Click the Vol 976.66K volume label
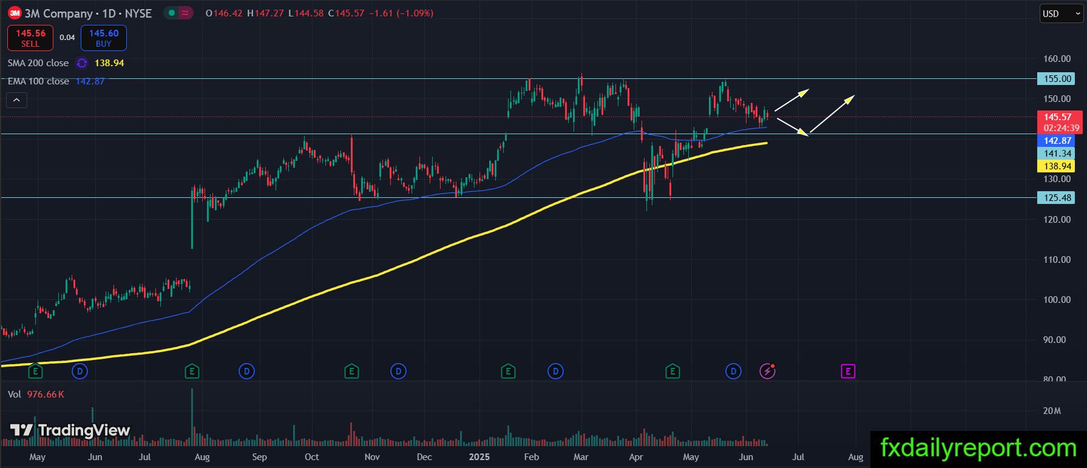This screenshot has width=1087, height=468. pyautogui.click(x=36, y=395)
